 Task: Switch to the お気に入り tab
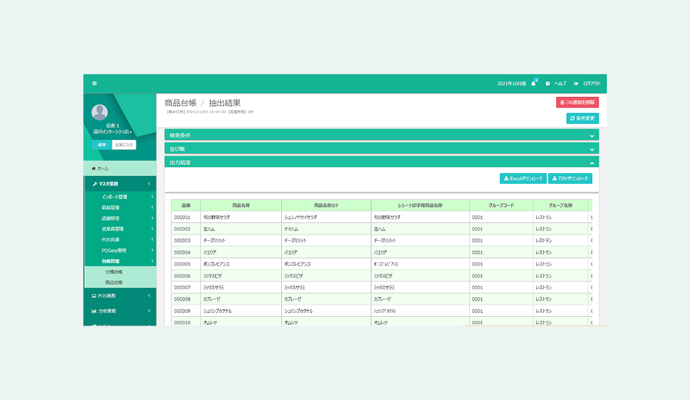click(x=124, y=145)
